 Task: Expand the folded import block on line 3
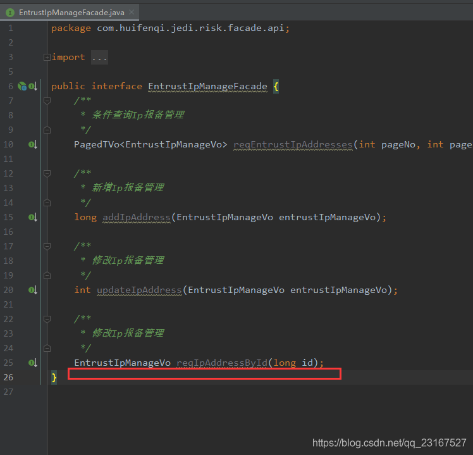pyautogui.click(x=47, y=58)
